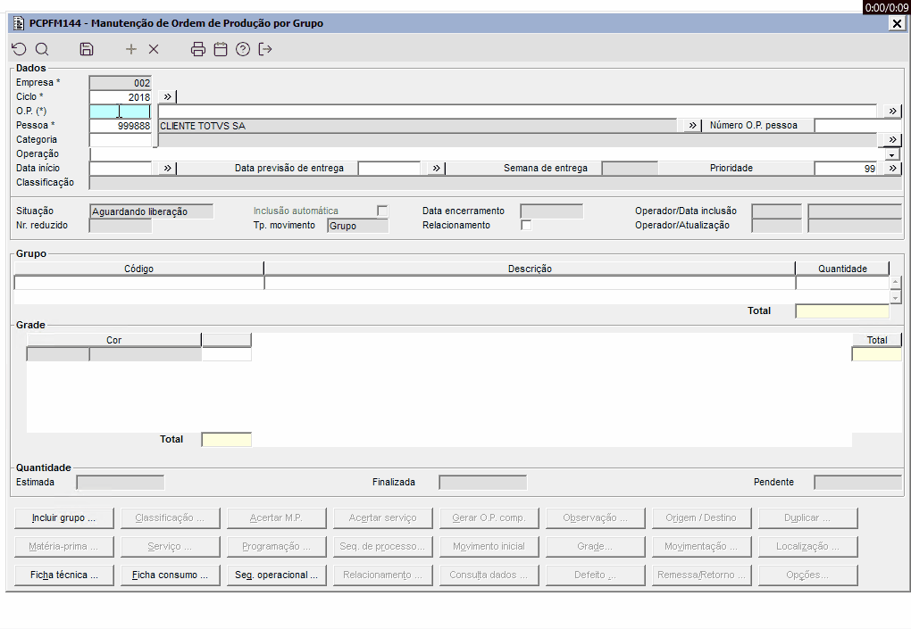
Task: Open help with question mark icon
Action: (243, 49)
